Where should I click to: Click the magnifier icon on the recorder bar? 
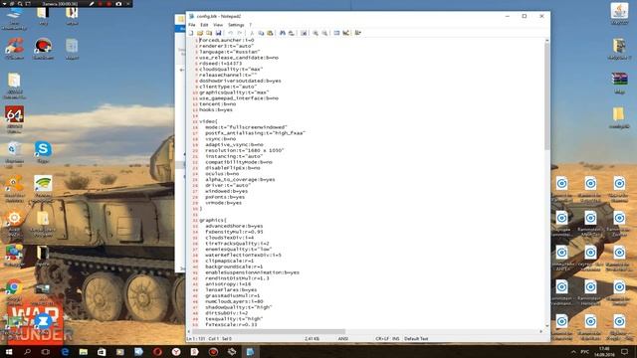click(20, 4)
